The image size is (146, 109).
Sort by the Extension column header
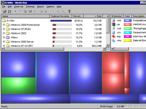click(117, 16)
